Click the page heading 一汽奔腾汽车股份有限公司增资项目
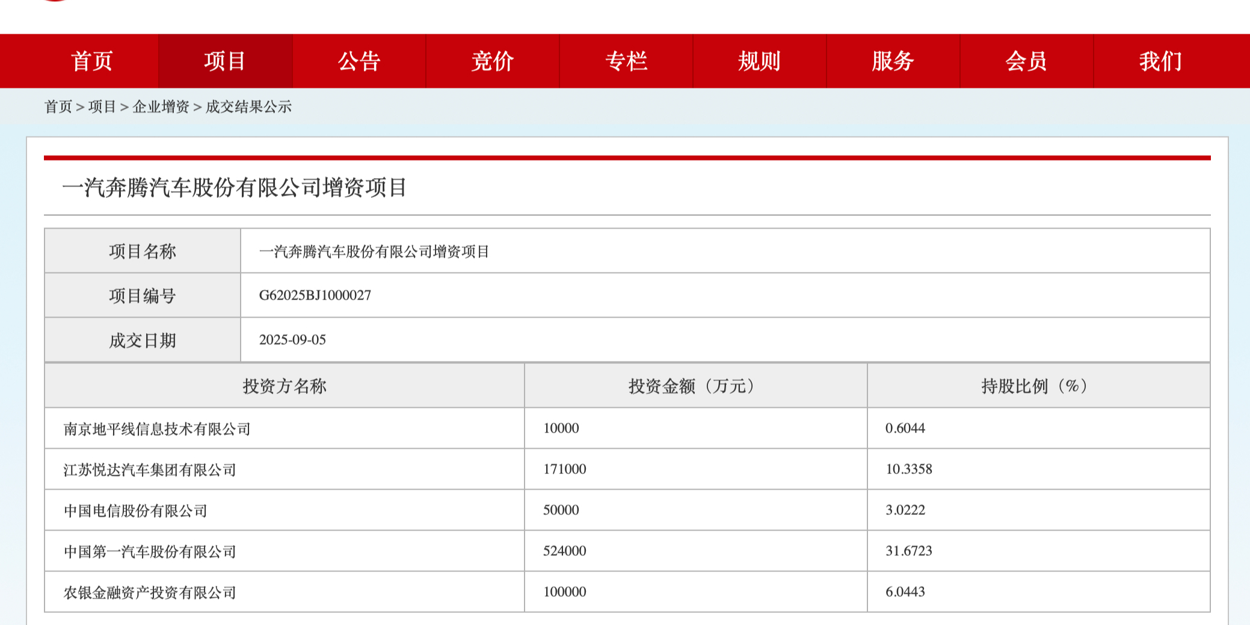 coord(235,188)
